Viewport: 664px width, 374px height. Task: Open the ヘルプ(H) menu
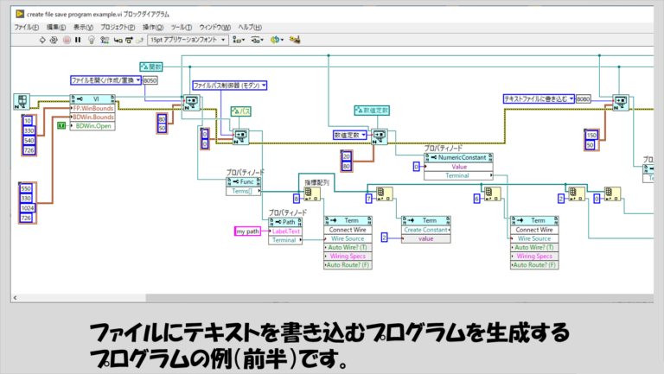[x=249, y=27]
